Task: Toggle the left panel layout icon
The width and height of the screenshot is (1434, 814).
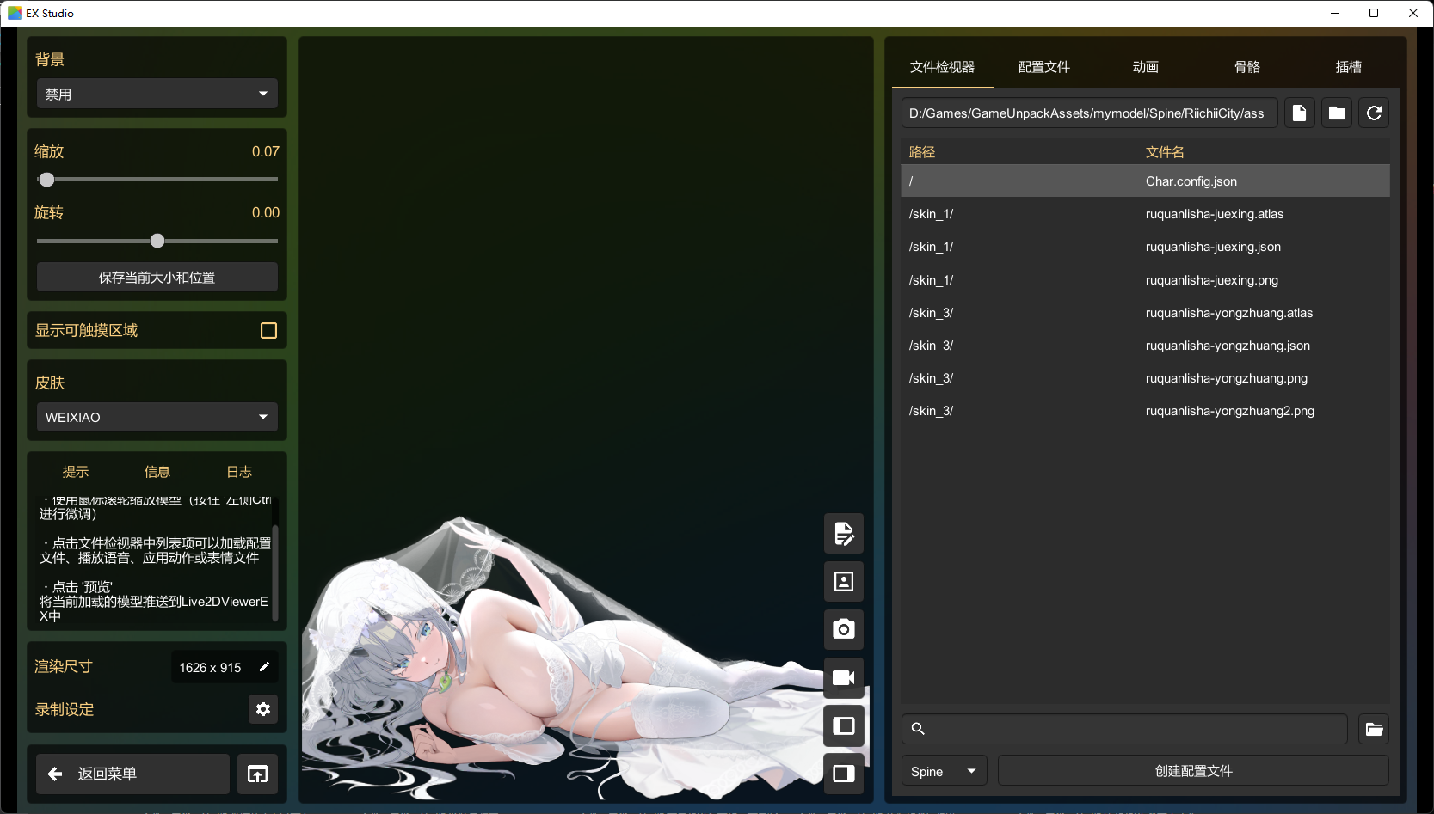Action: [844, 725]
